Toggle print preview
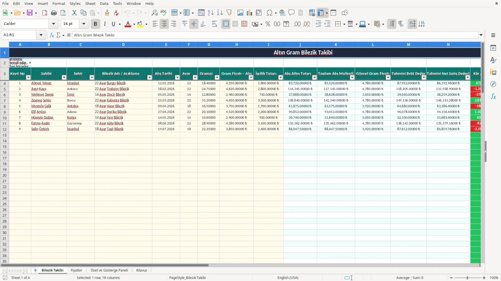The width and height of the screenshot is (501, 281). pos(63,13)
